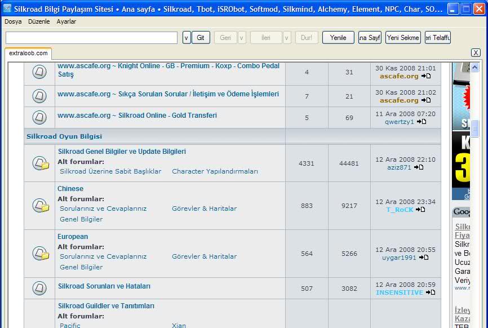Open latest post icon next to INSENSITIVE
This screenshot has height=328, width=488.
431,292
